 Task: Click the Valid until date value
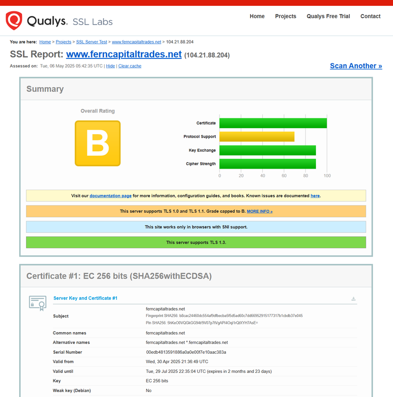[209, 371]
